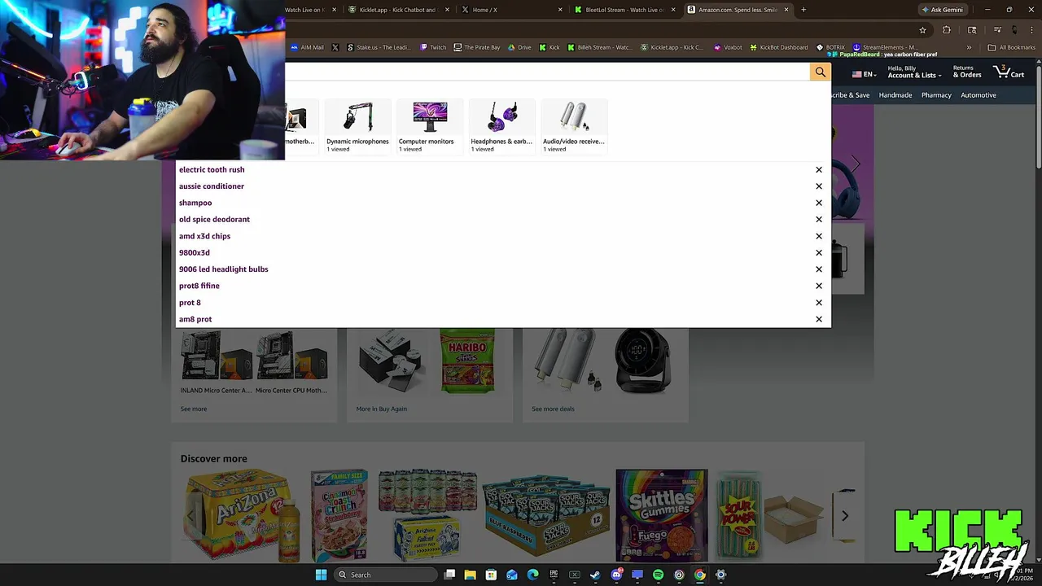Open Discord from the taskbar
Viewport: 1042px width, 586px height.
616,575
